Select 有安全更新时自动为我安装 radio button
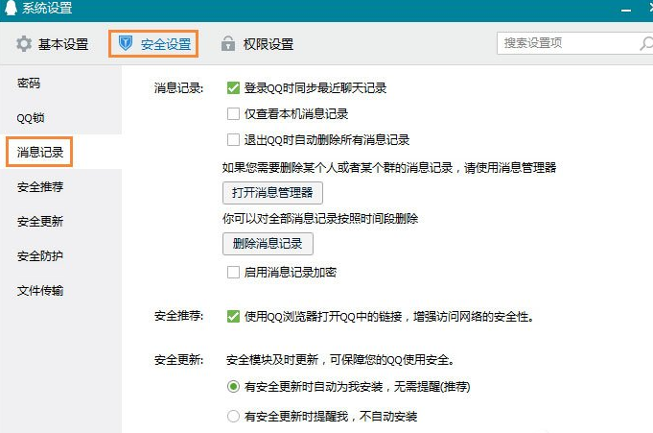The height and width of the screenshot is (433, 653). tap(233, 387)
